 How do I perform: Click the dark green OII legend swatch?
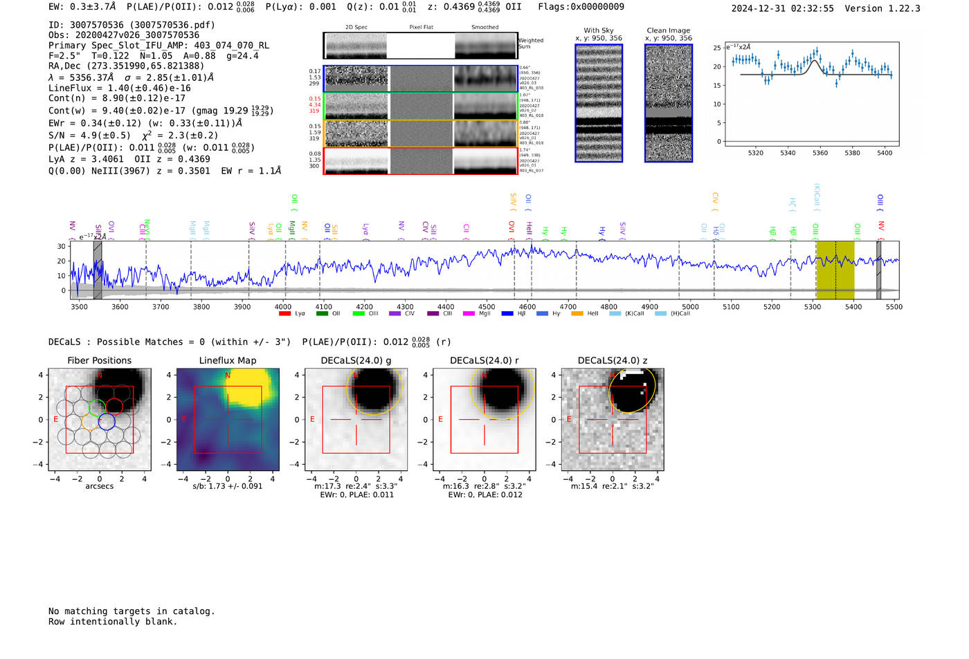click(322, 313)
